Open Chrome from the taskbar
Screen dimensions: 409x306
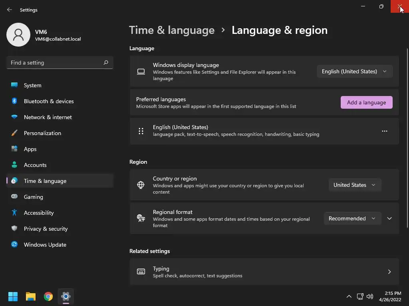point(48,296)
